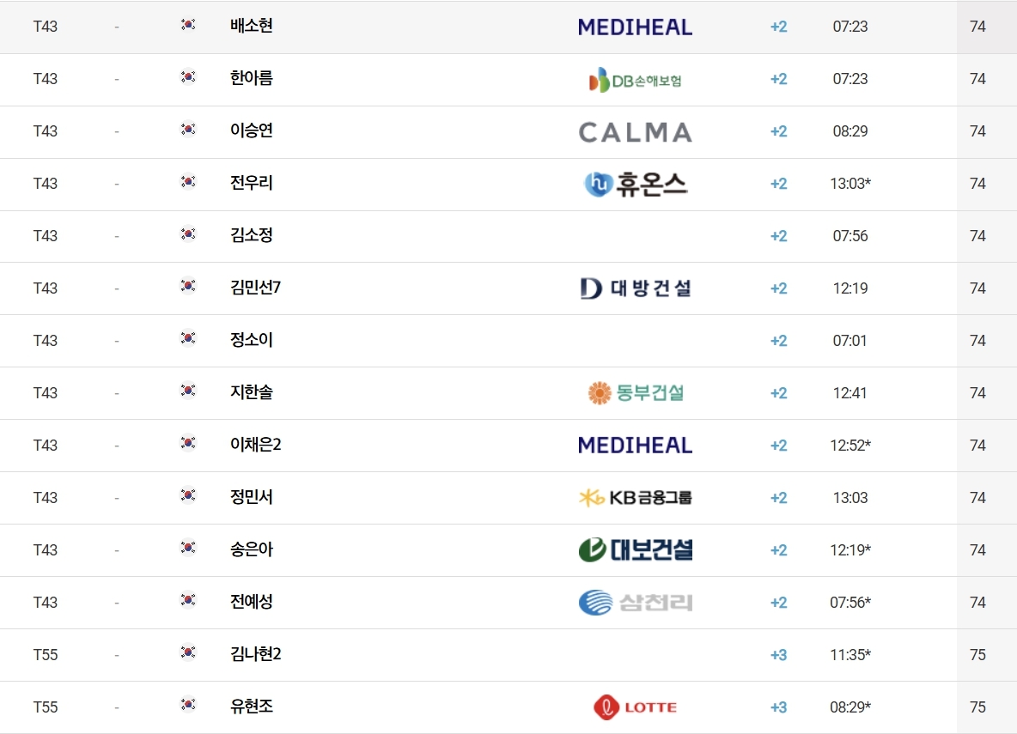The image size is (1017, 734).
Task: Click the 13:03* tee time for 전우리
Action: pos(850,184)
